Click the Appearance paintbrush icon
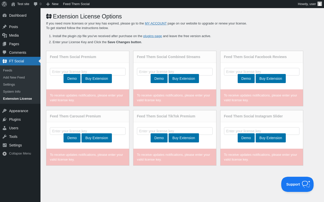 5,111
